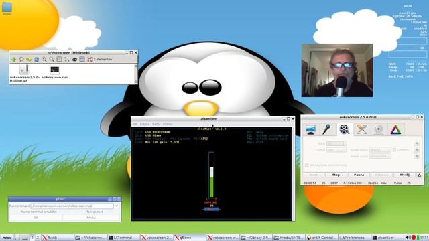This screenshot has height=241, width=429.
Task: Go to home folder in file manager
Action: click(21, 60)
